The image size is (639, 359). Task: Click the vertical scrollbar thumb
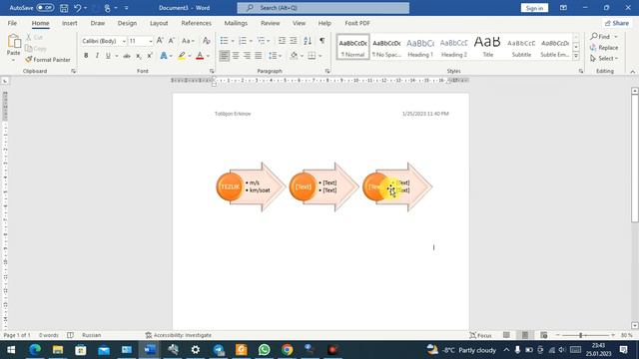635,160
